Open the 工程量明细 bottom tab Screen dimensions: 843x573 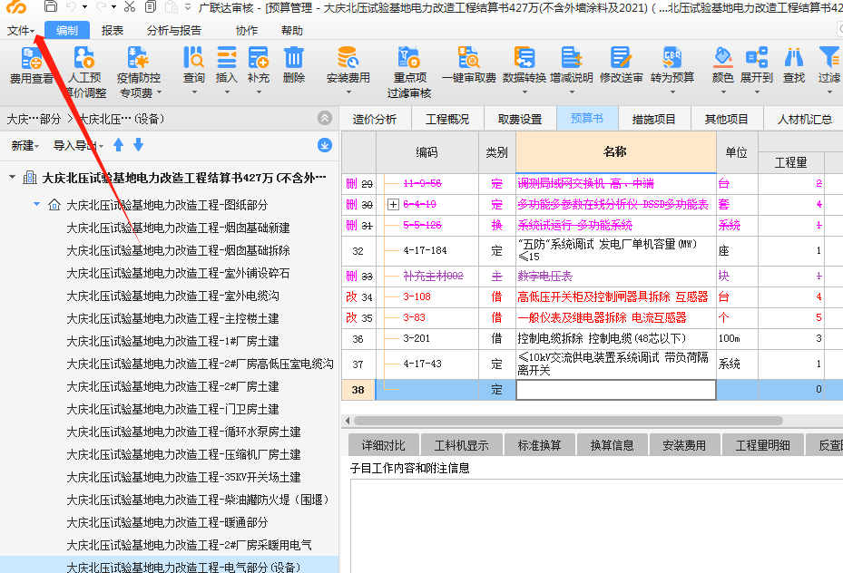click(762, 445)
